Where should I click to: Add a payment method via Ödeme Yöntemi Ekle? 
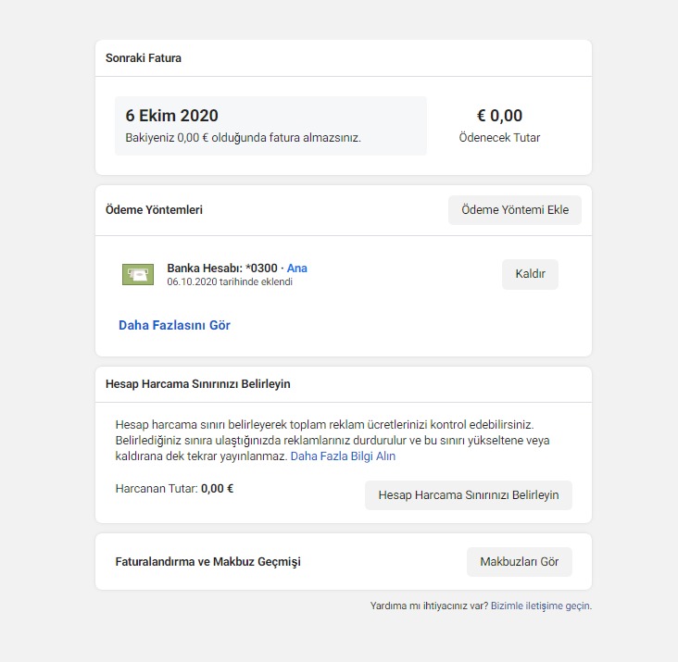(x=515, y=210)
